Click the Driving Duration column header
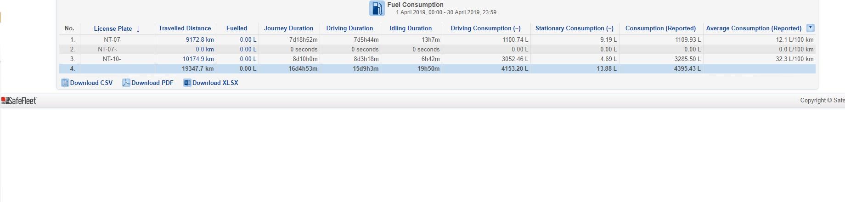845x202 pixels. click(349, 28)
